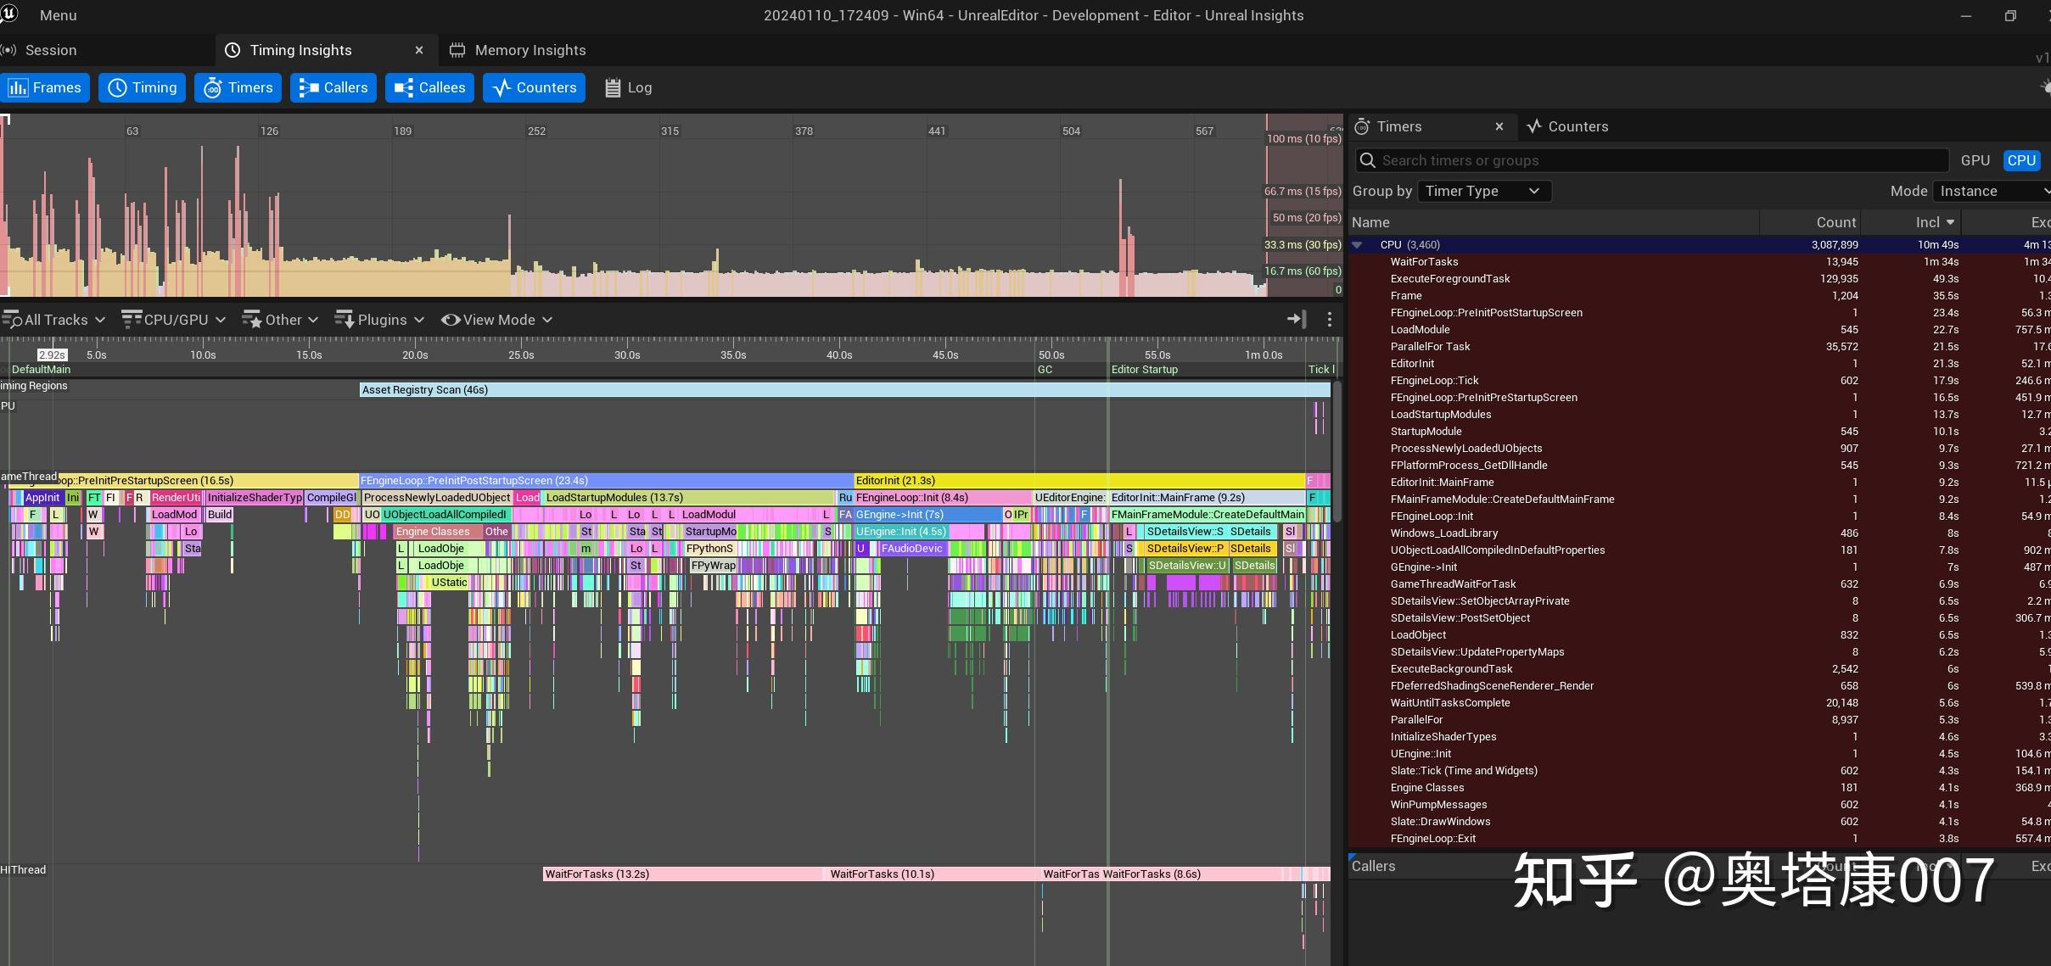Toggle the Timers panel button

pos(238,87)
